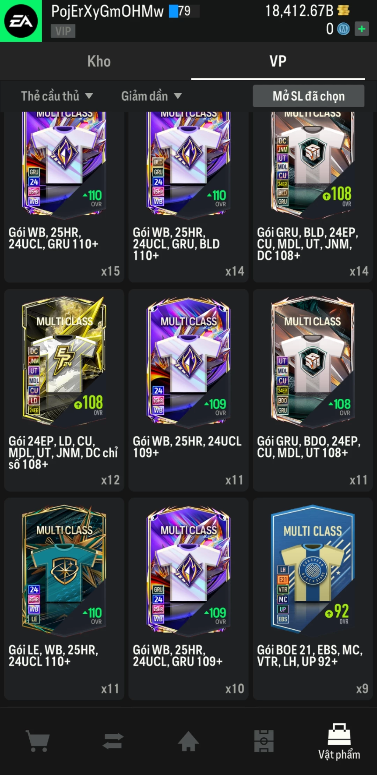Tap the blue M points icon

pos(343,29)
